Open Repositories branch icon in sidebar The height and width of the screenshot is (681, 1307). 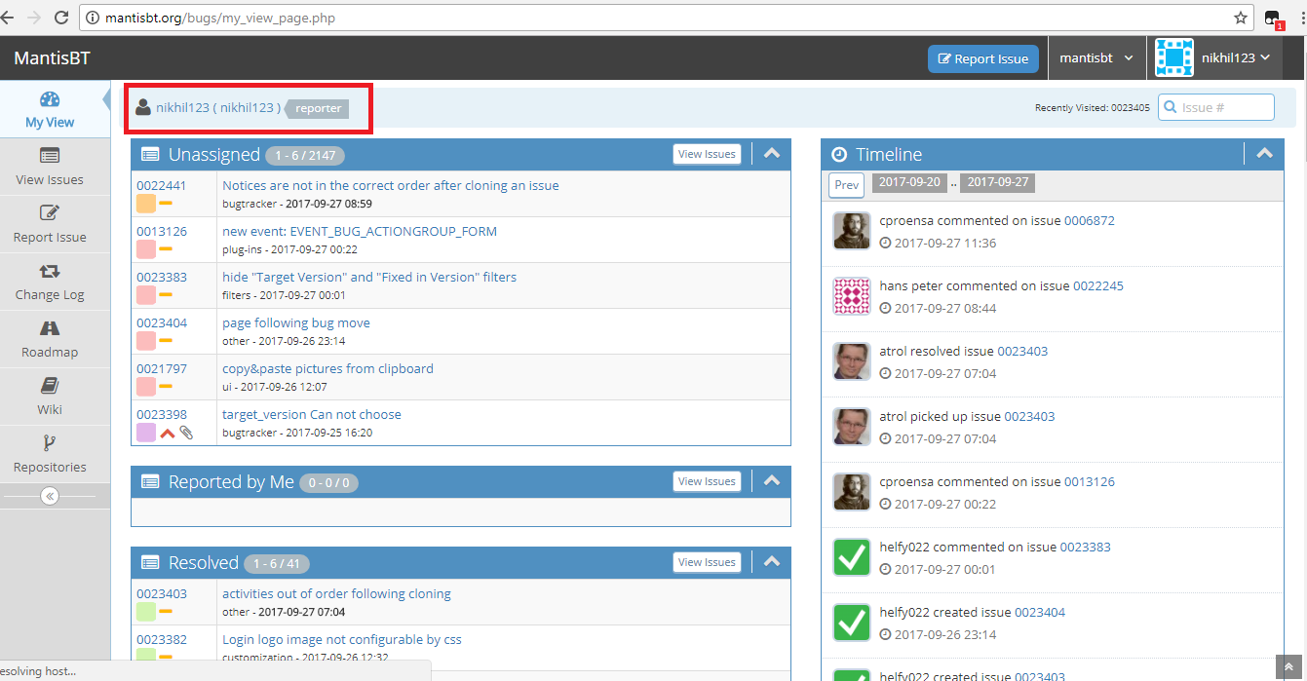click(50, 443)
